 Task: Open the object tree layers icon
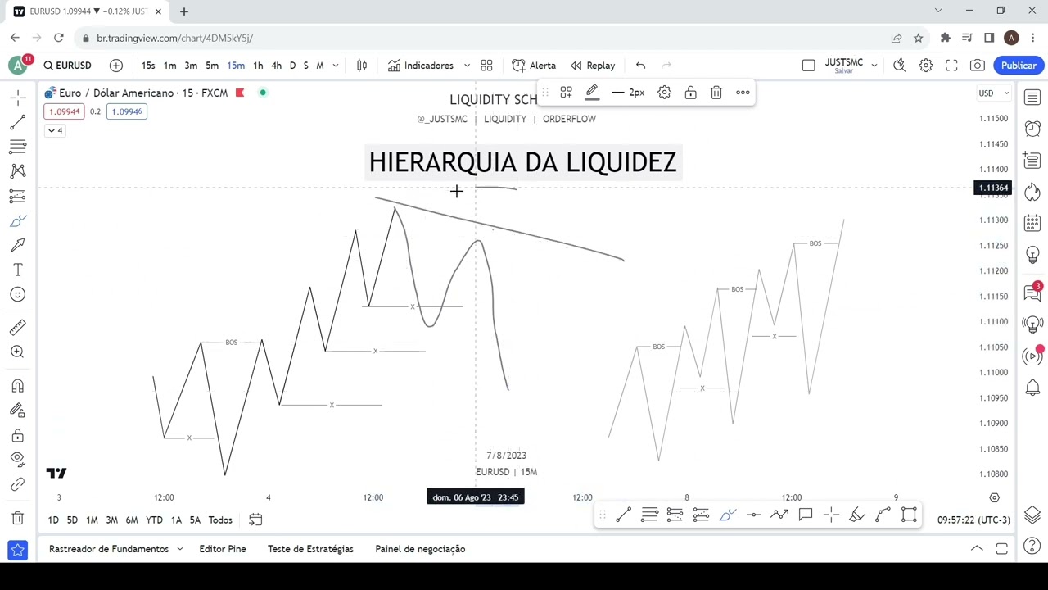(x=1032, y=515)
